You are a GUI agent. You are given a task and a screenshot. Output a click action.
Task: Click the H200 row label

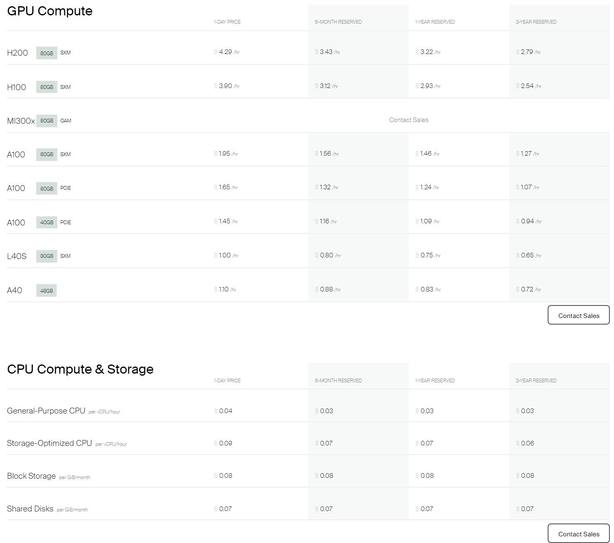coord(17,53)
